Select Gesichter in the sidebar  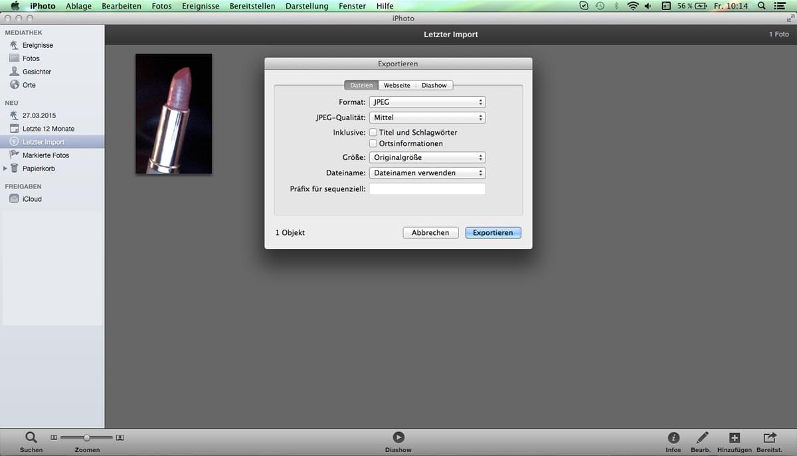click(x=37, y=72)
